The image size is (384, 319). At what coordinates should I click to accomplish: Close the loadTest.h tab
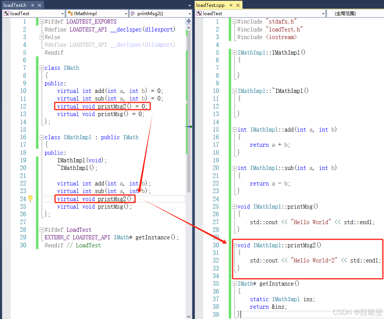tap(39, 5)
